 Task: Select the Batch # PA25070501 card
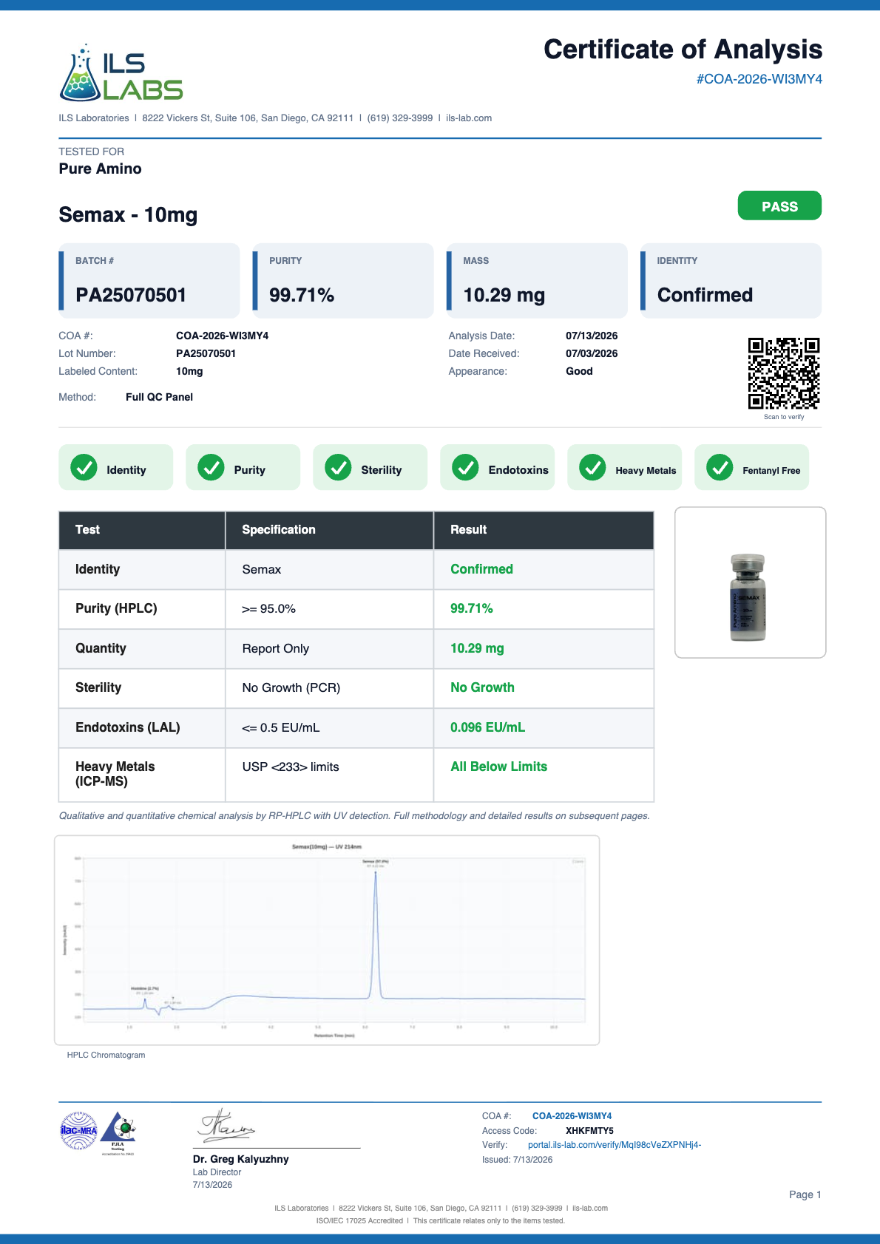coord(149,281)
